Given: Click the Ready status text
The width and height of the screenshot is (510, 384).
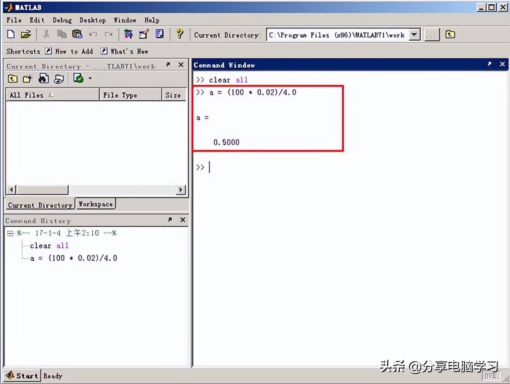Looking at the screenshot, I should (x=53, y=376).
